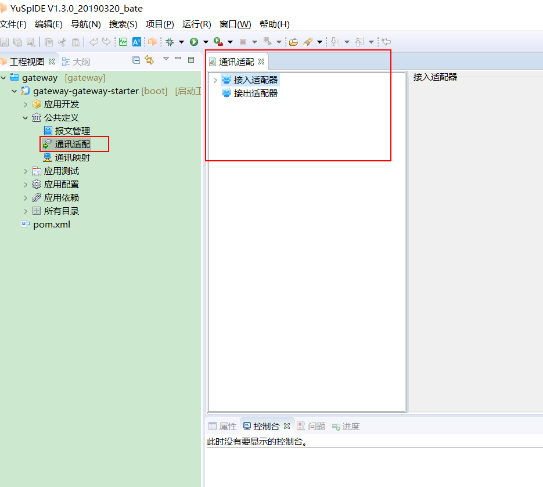Click the green waveform monitor toolbar icon
This screenshot has height=487, width=543.
pyautogui.click(x=123, y=42)
